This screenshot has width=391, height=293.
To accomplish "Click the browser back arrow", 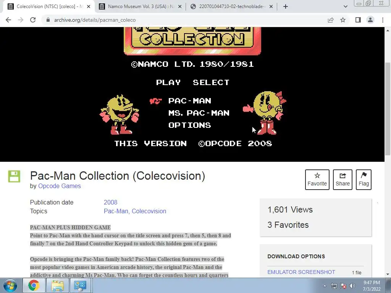I will (x=8, y=20).
